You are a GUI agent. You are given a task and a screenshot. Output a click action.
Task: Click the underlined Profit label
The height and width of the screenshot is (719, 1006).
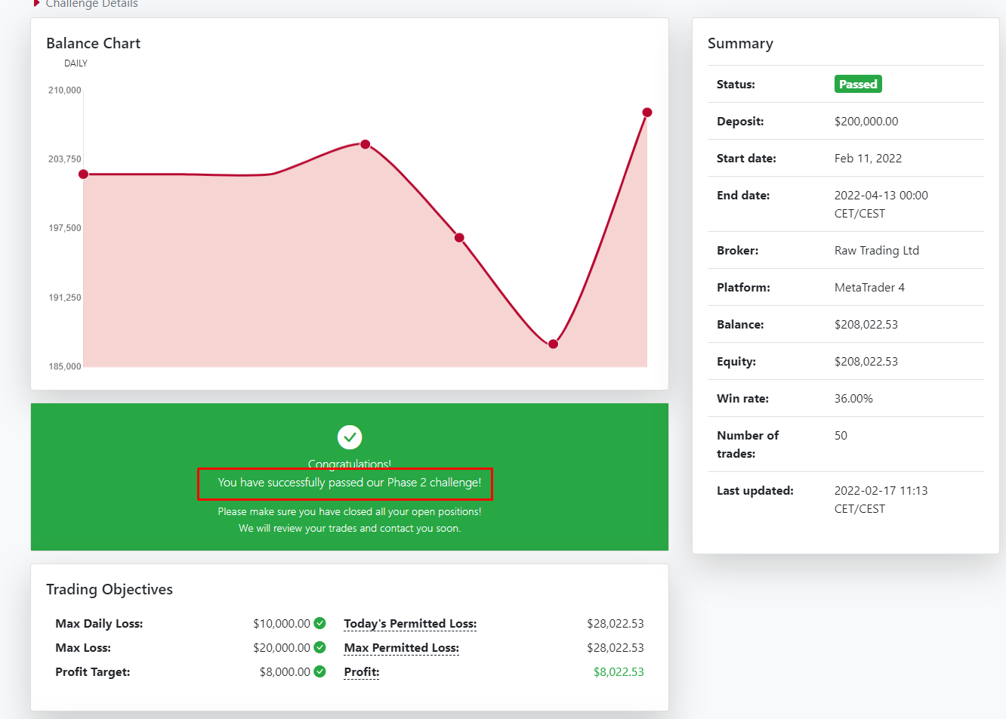[x=362, y=672]
